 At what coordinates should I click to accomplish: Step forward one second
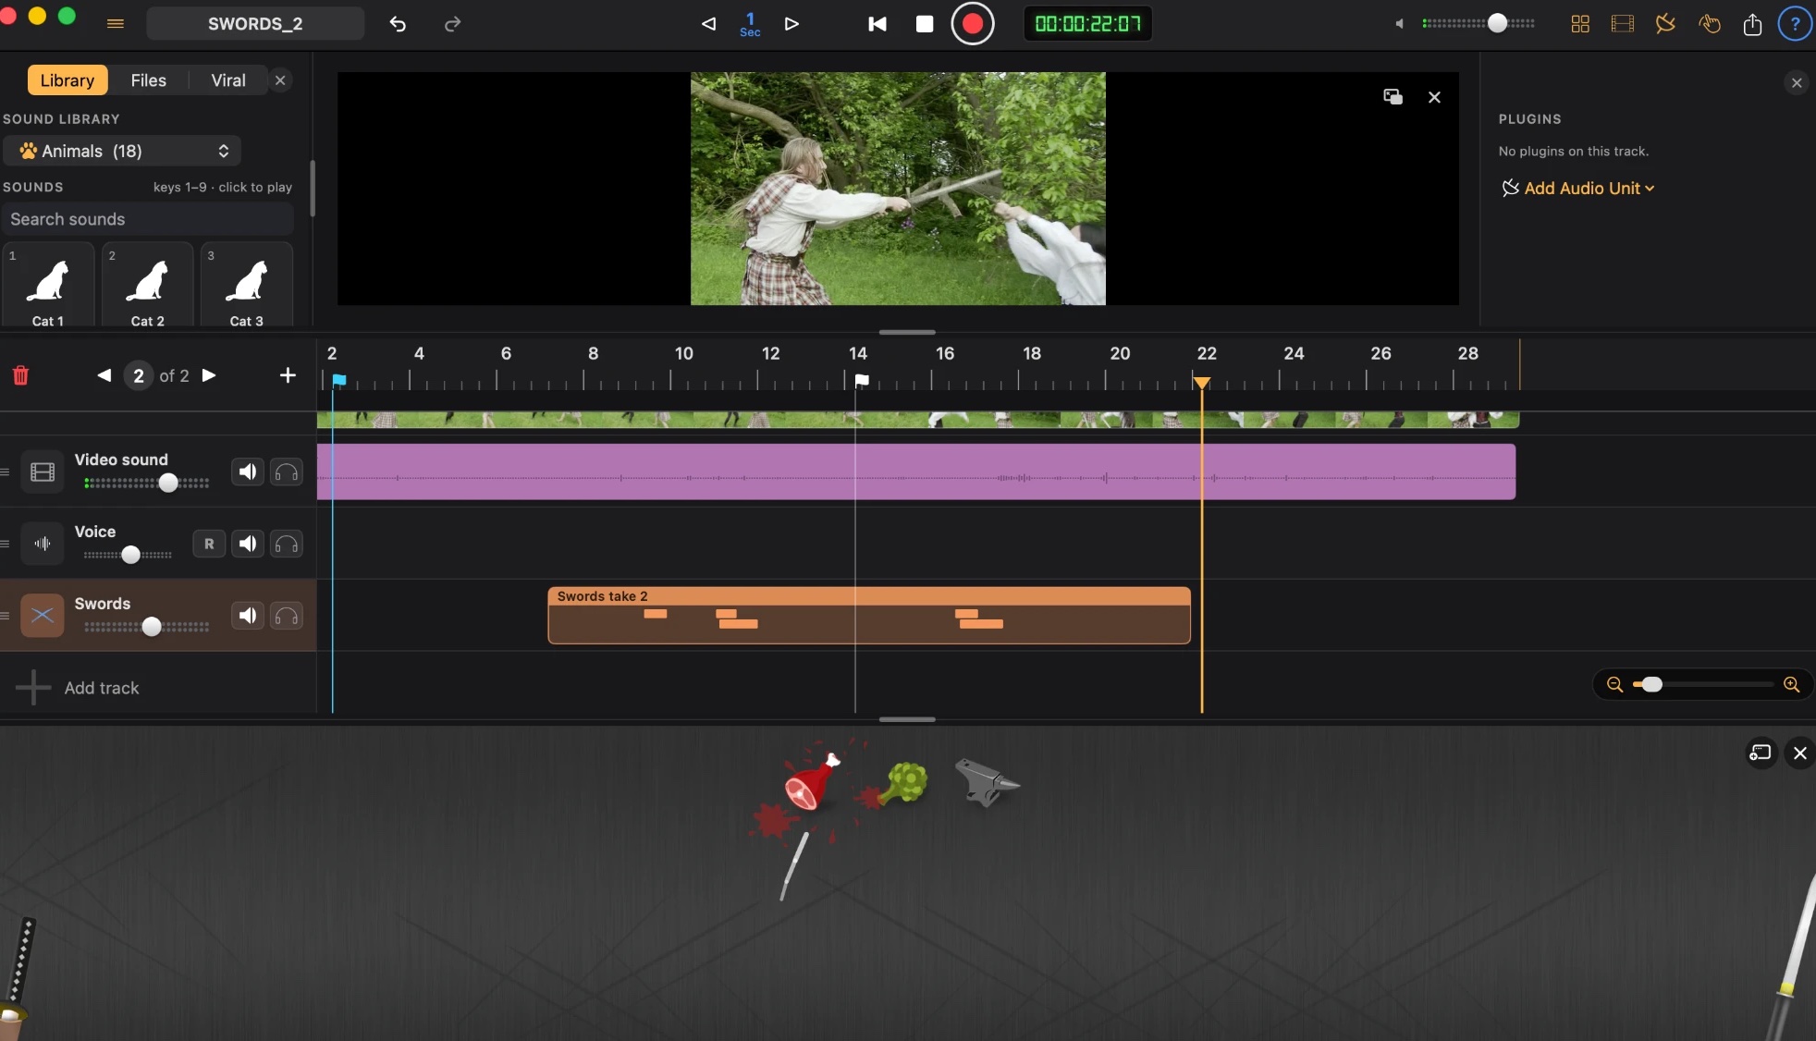791,24
